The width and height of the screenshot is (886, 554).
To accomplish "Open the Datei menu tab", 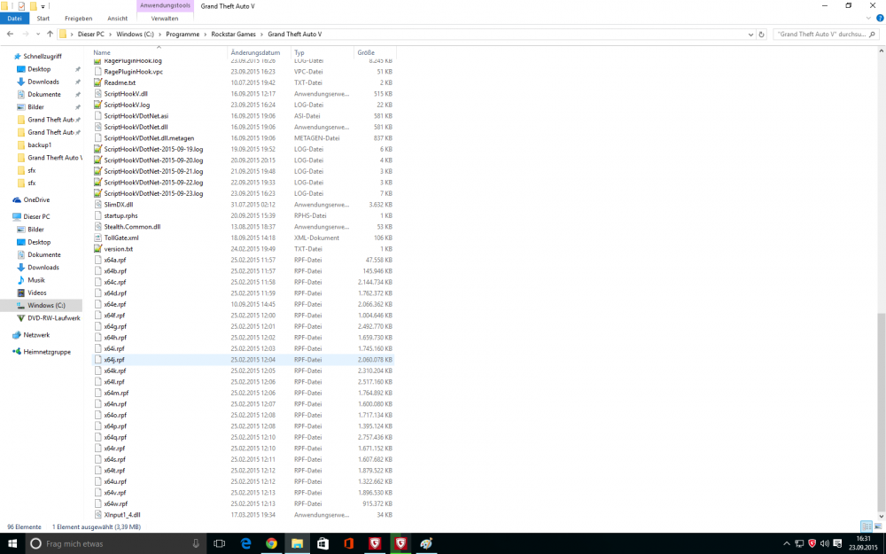I will click(15, 18).
